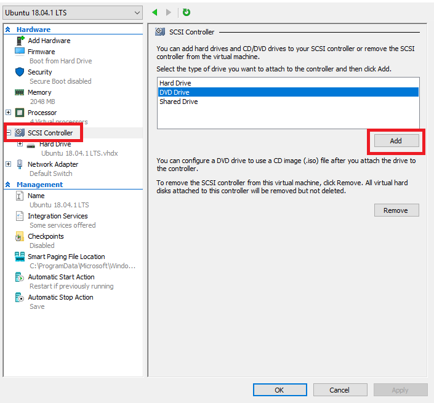The height and width of the screenshot is (403, 434).
Task: Click the Name icon under Management
Action: pyautogui.click(x=19, y=196)
